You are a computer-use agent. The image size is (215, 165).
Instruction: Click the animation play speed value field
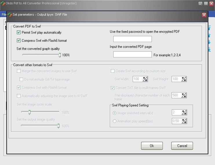[x=177, y=121]
